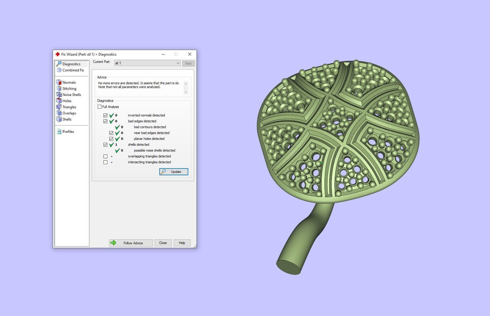Click the red cross Fix Wizard title icon
This screenshot has width=490, height=316.
pos(58,54)
